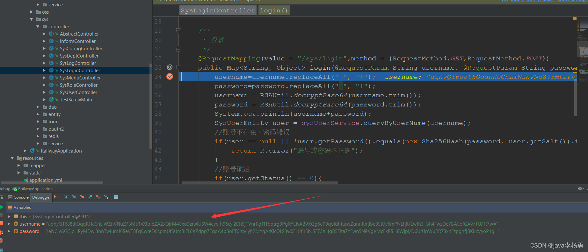588x252 pixels.
Task: Select the entity folder
Action: coord(54,114)
